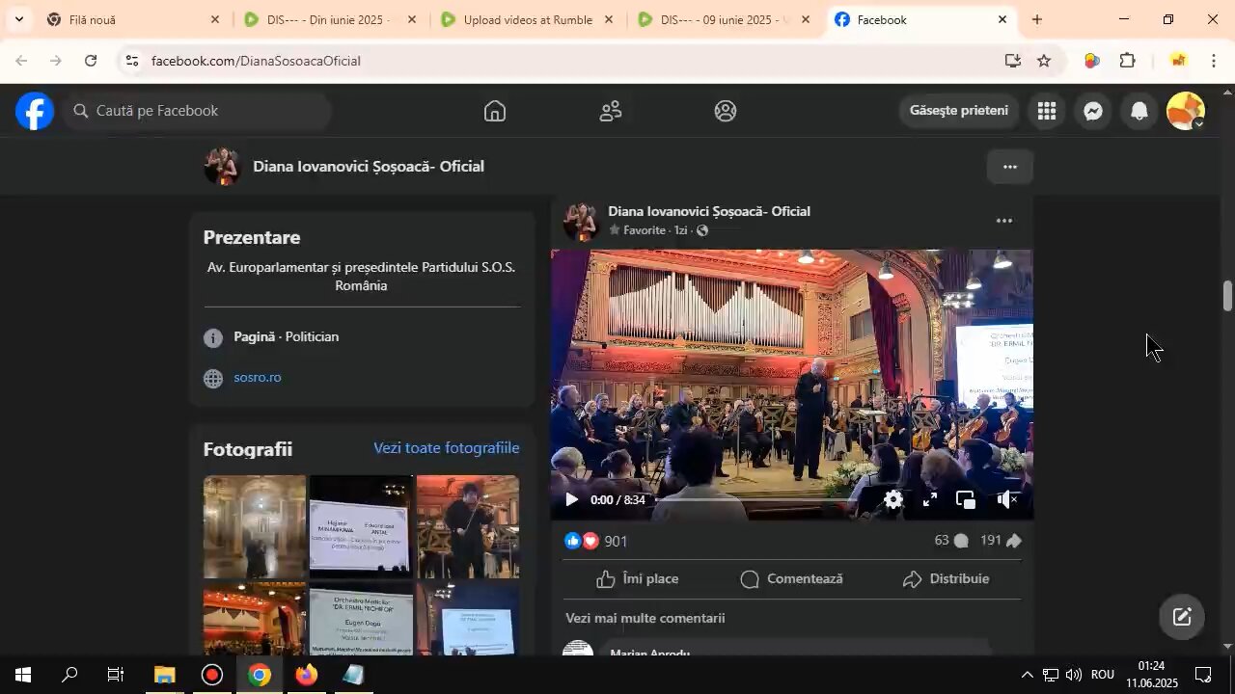Unmute the video sound
The height and width of the screenshot is (694, 1235).
point(1007,499)
